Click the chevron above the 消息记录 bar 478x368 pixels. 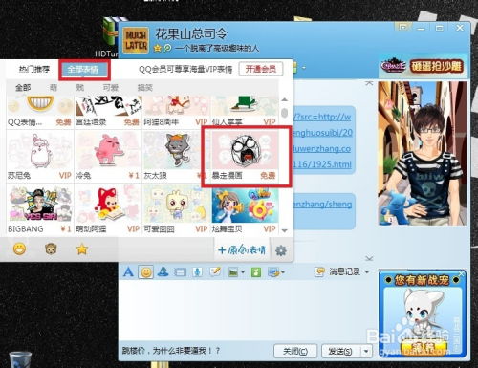(369, 258)
